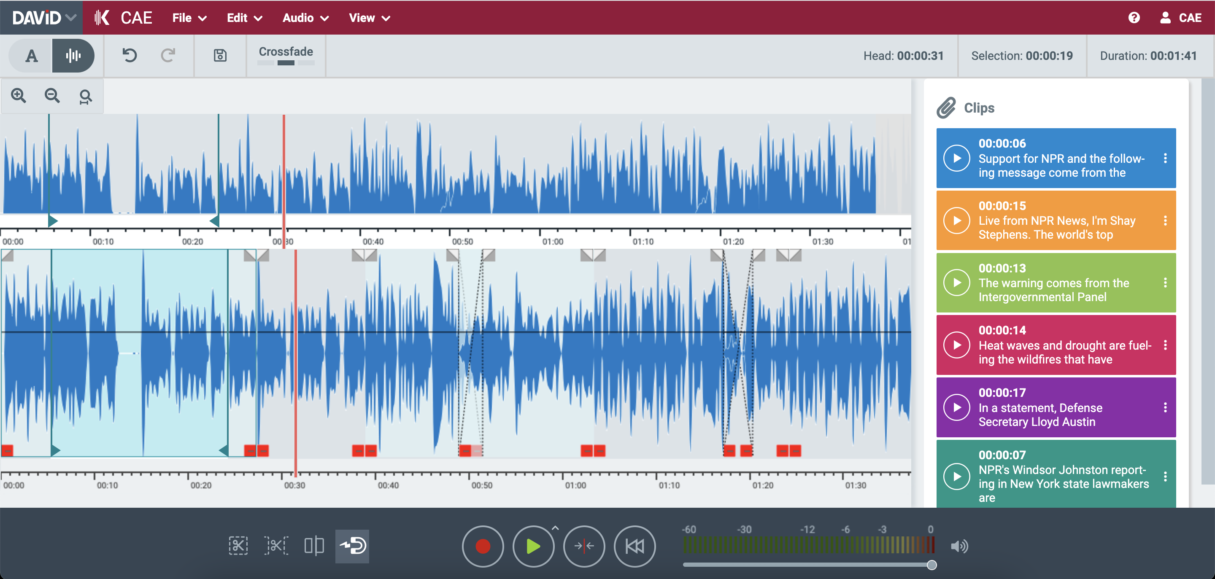Open the DAVID application dropdown
This screenshot has width=1215, height=579.
pyautogui.click(x=43, y=18)
